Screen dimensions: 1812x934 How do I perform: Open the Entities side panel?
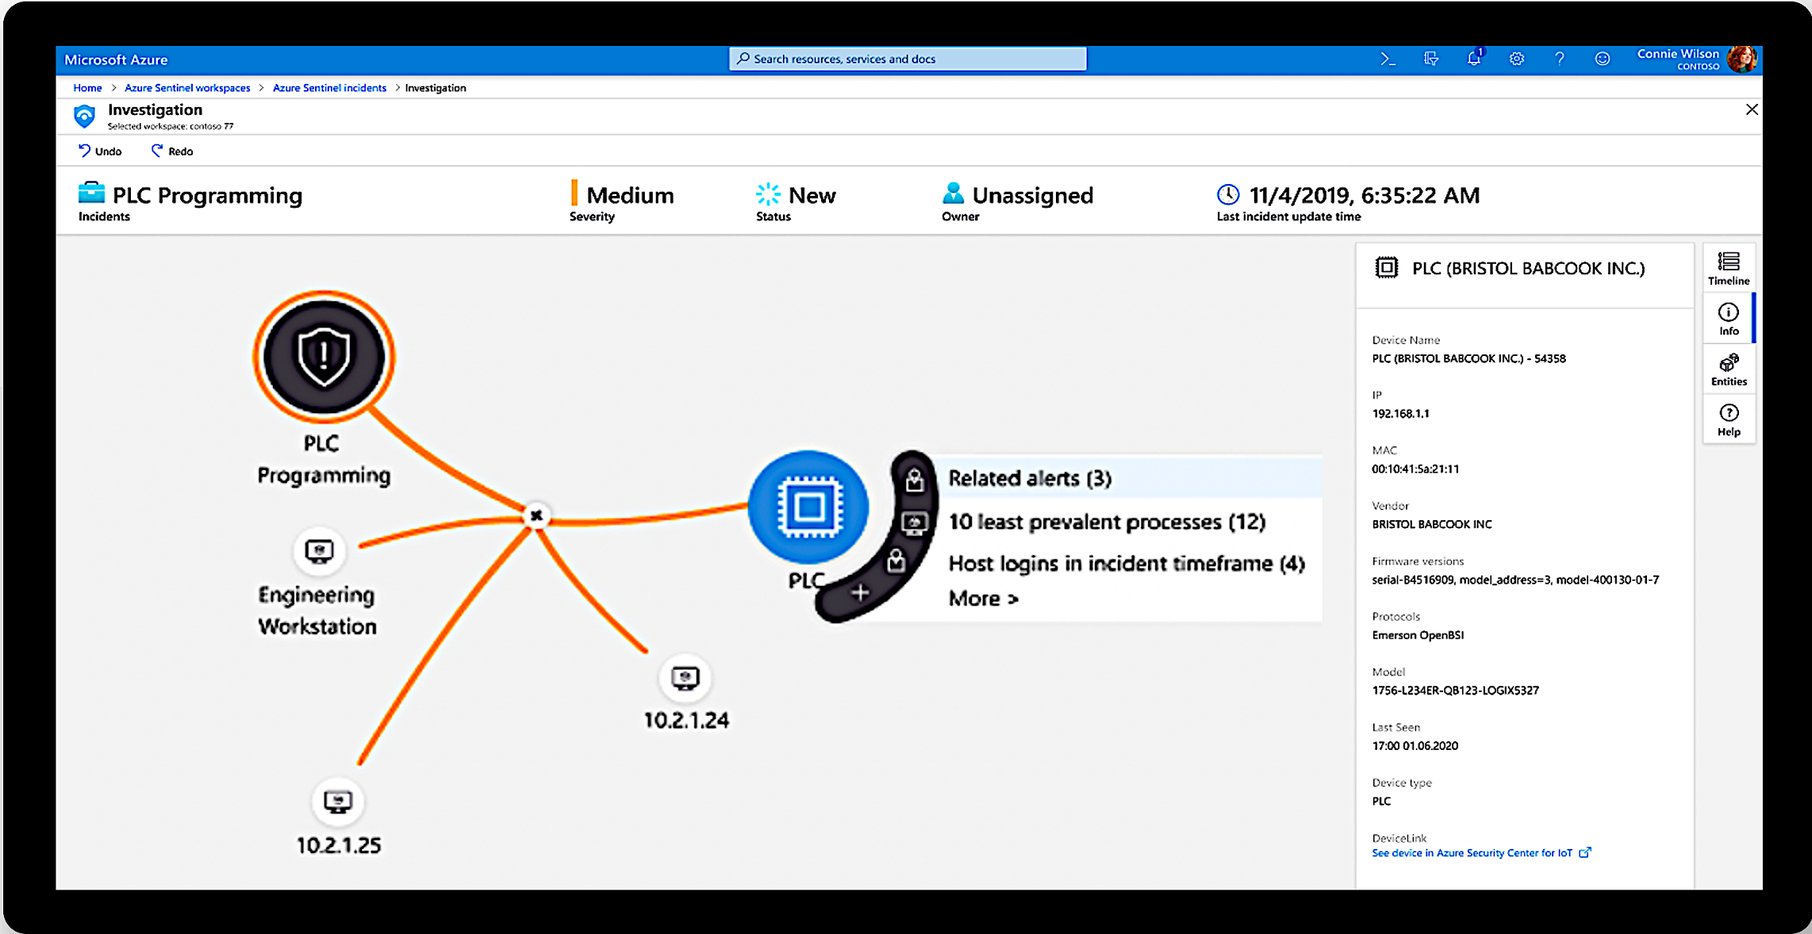[1729, 370]
